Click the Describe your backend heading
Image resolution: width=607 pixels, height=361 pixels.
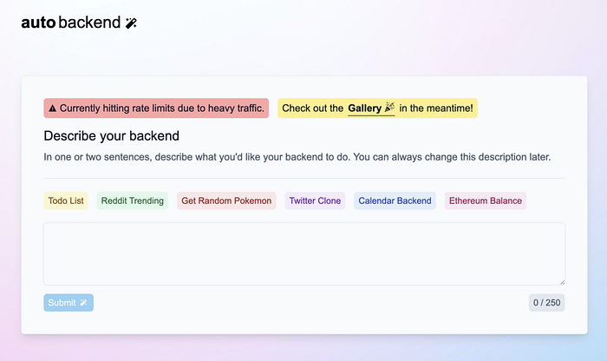click(112, 136)
